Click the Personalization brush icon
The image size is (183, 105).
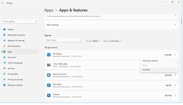coord(4,46)
